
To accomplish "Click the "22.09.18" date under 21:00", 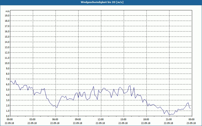I will tap(168, 123).
